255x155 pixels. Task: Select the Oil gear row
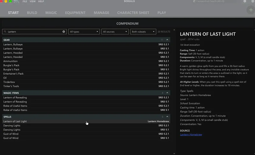(86, 78)
